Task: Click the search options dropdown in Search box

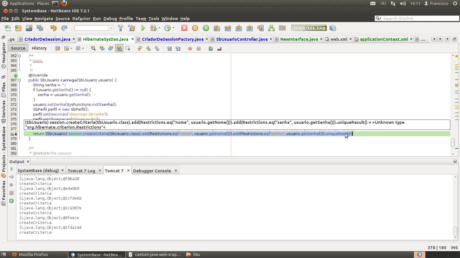Action: tap(378, 18)
